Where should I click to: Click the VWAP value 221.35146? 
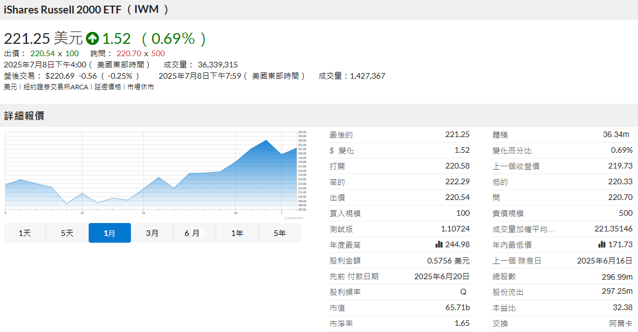614,229
